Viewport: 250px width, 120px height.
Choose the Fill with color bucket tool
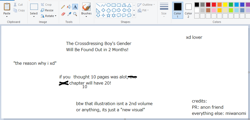click(69, 7)
